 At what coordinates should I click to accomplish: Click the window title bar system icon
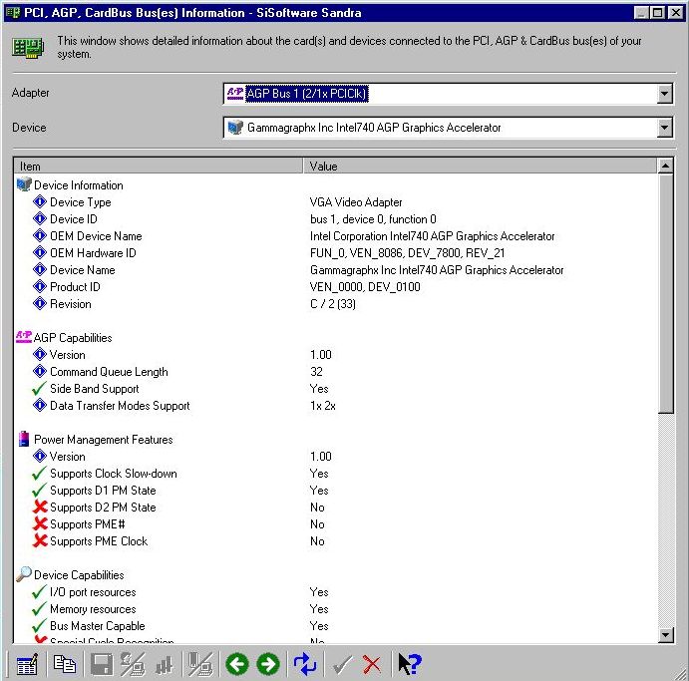14,13
